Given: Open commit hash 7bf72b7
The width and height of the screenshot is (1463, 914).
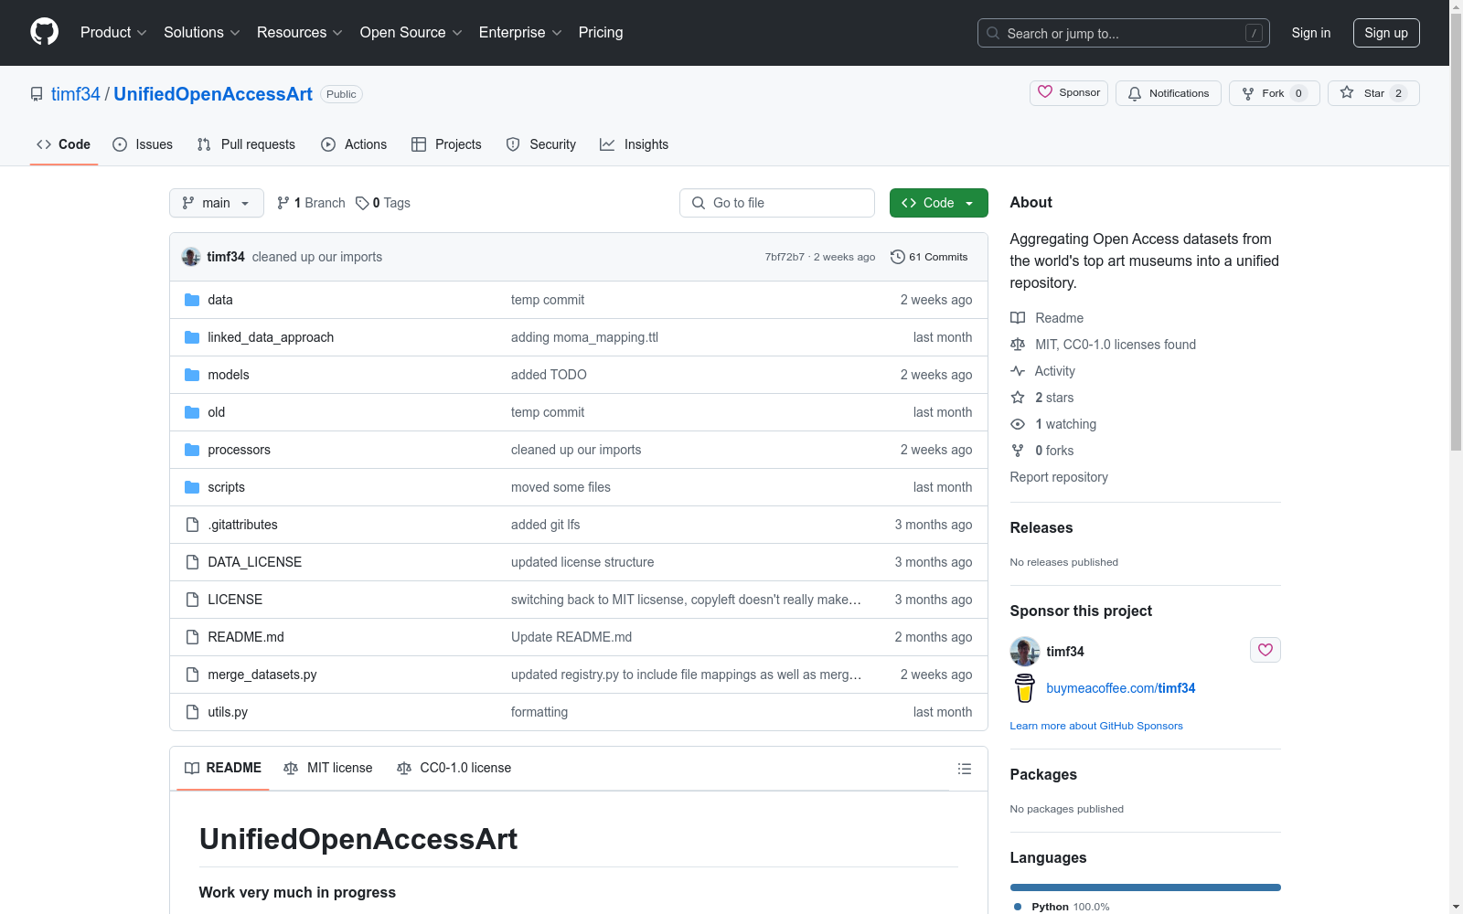Looking at the screenshot, I should tap(785, 257).
